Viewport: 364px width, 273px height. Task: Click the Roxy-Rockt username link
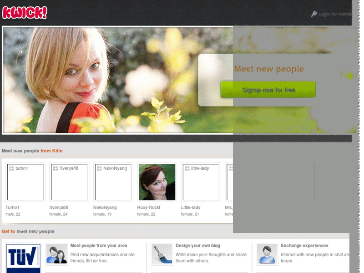[149, 207]
